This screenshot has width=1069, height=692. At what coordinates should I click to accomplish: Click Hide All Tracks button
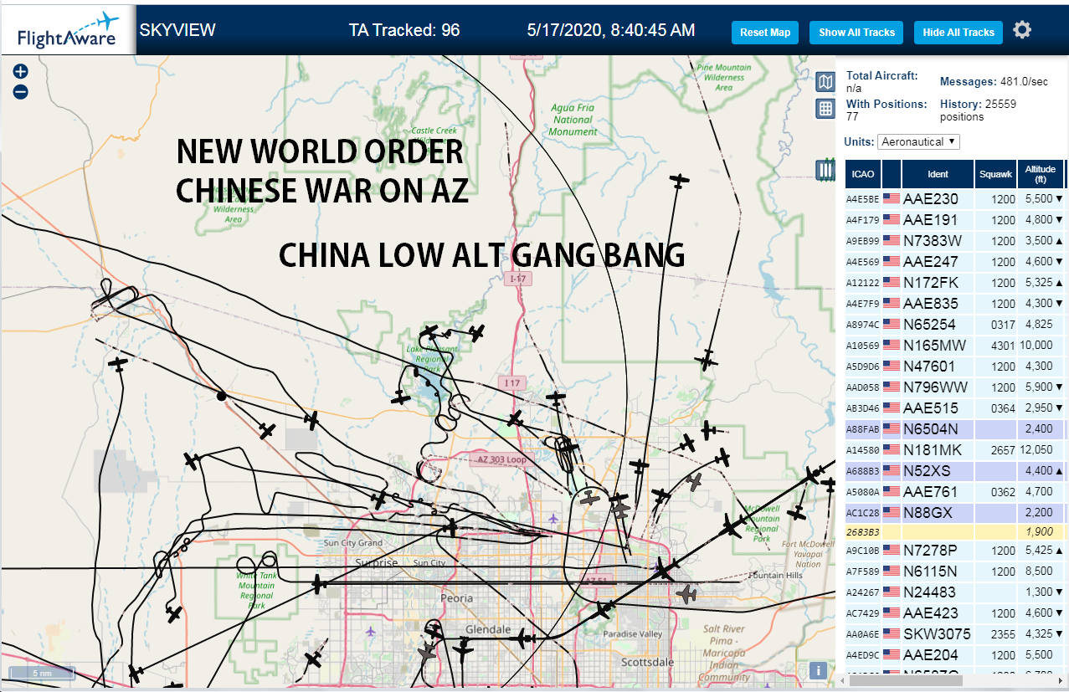(959, 33)
